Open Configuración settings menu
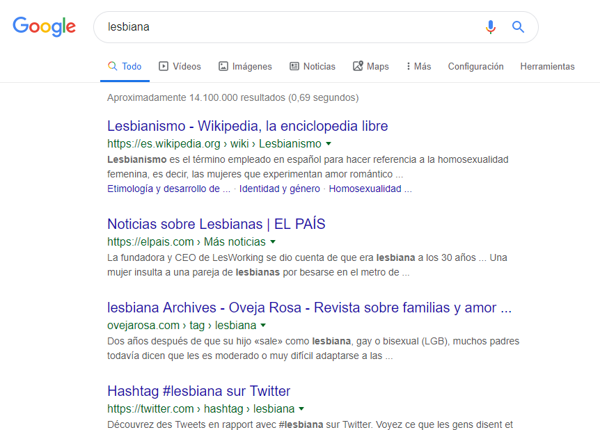This screenshot has height=430, width=600. click(x=475, y=67)
